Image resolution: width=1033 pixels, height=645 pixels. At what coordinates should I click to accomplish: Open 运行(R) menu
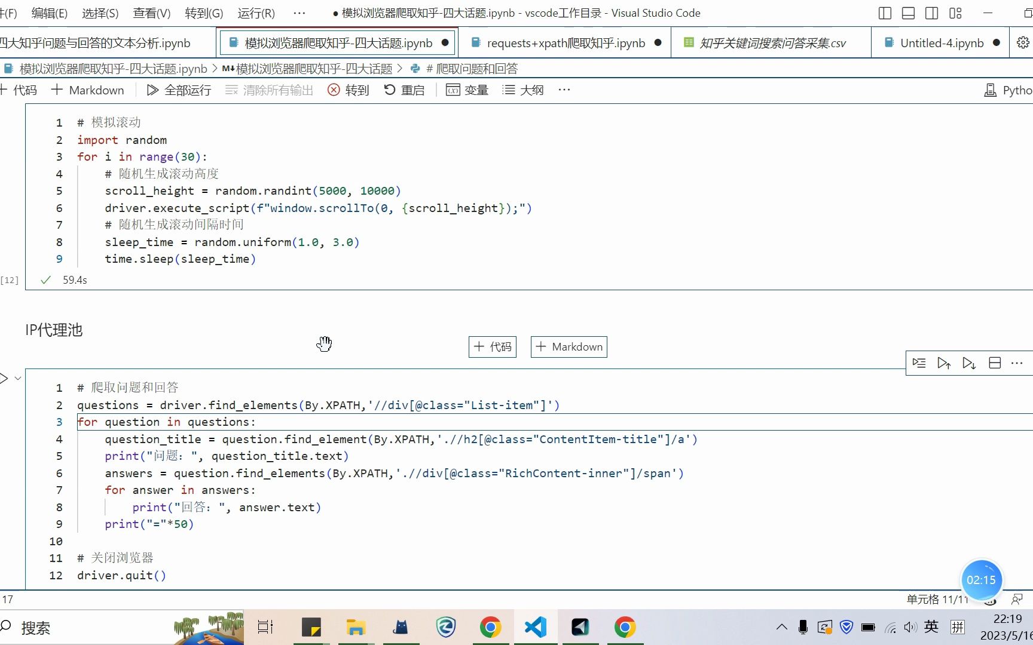[256, 13]
